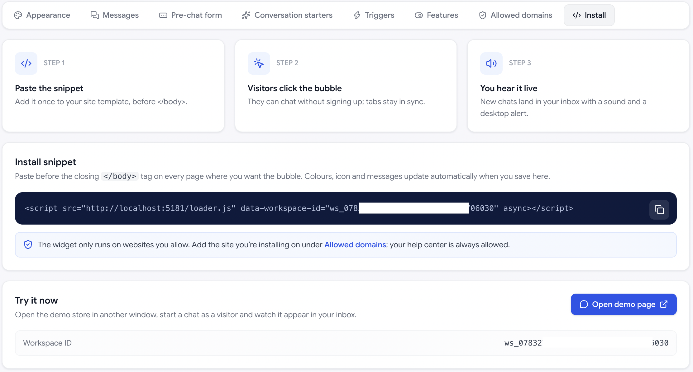Screen dimensions: 693x372
Task: Click the code brackets icon in Step 1
Action: 26,63
